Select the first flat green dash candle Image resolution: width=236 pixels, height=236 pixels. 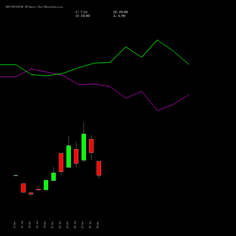16,176
